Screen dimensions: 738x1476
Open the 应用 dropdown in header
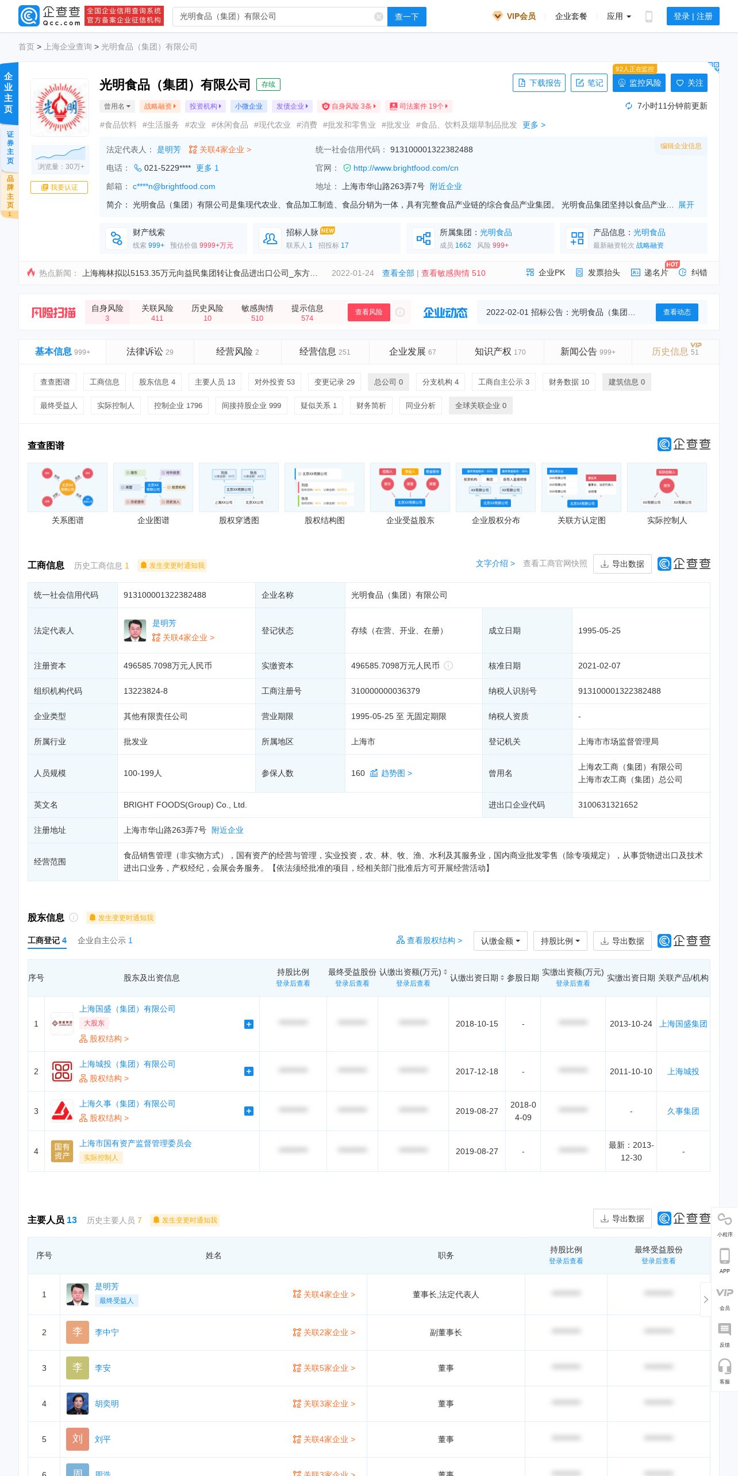618,17
